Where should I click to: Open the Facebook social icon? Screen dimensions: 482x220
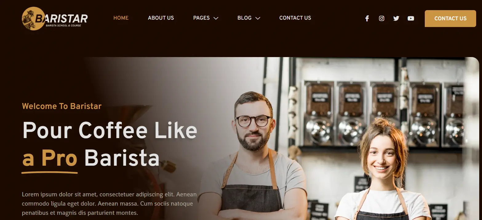367,18
